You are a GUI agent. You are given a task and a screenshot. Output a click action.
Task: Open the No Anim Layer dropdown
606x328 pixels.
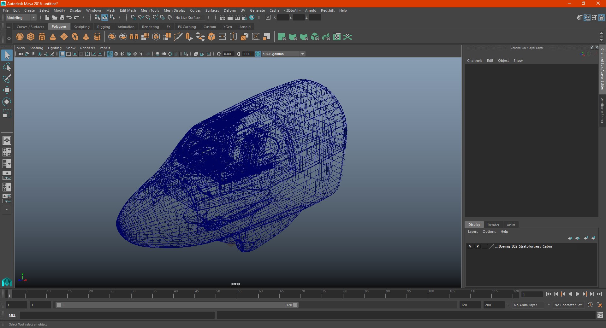[528, 305]
